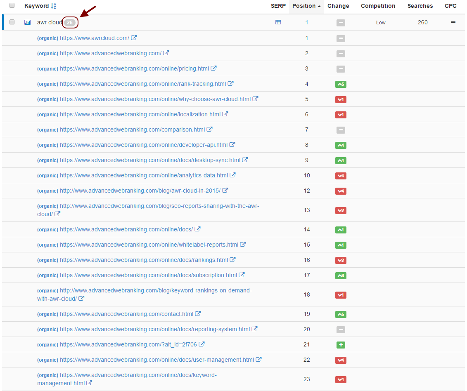
Task: Open external link icon for subscription.html
Action: 242,275
